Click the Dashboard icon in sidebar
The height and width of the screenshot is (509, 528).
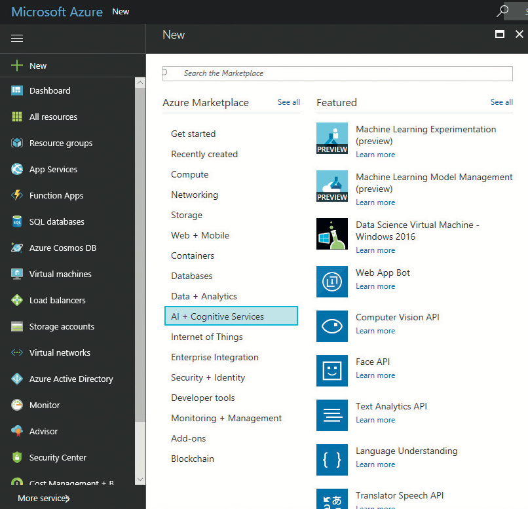click(x=17, y=91)
